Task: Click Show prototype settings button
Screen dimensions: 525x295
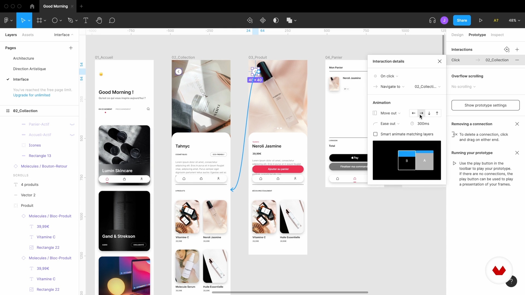Action: (485, 105)
